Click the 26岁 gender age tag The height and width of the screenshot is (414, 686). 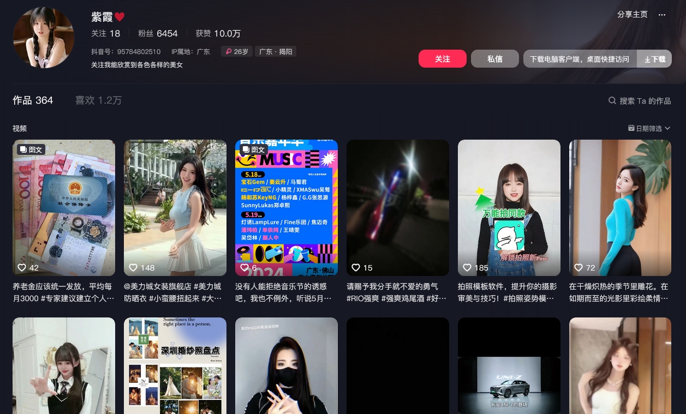pos(237,52)
